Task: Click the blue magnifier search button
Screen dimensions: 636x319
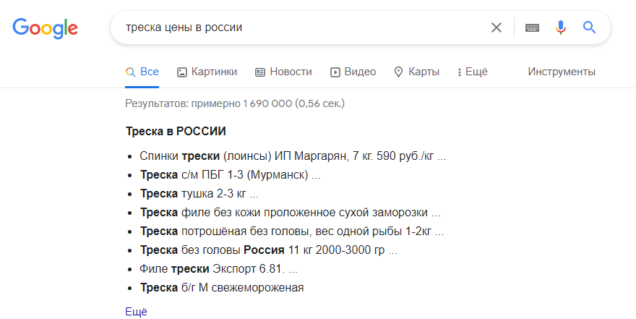Action: [589, 27]
